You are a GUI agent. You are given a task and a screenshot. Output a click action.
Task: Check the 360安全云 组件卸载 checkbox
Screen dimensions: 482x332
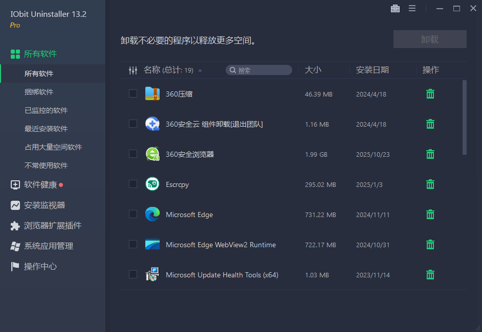point(133,124)
